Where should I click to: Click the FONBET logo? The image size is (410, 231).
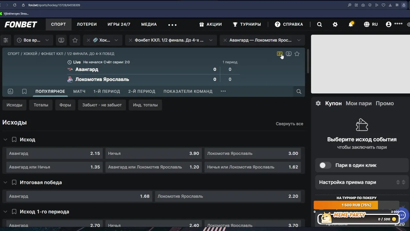[21, 24]
